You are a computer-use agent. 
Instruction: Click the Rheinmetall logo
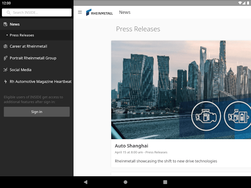pos(100,12)
